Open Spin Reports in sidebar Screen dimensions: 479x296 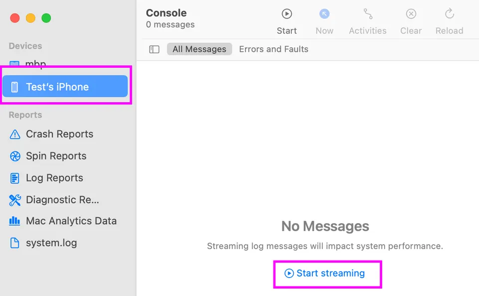(56, 156)
